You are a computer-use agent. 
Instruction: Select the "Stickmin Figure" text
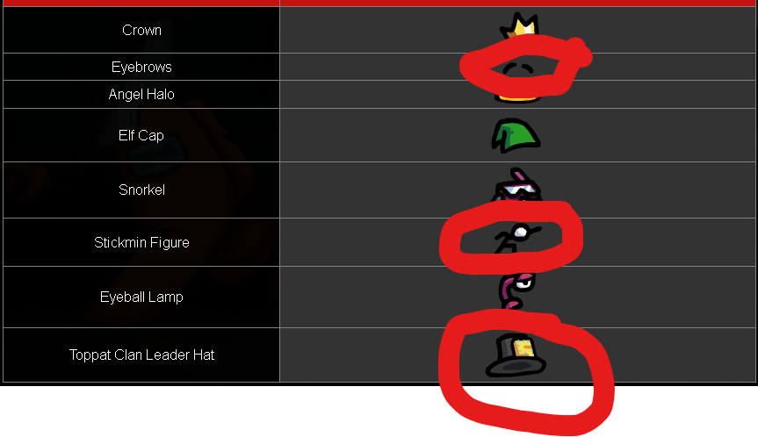(x=141, y=242)
